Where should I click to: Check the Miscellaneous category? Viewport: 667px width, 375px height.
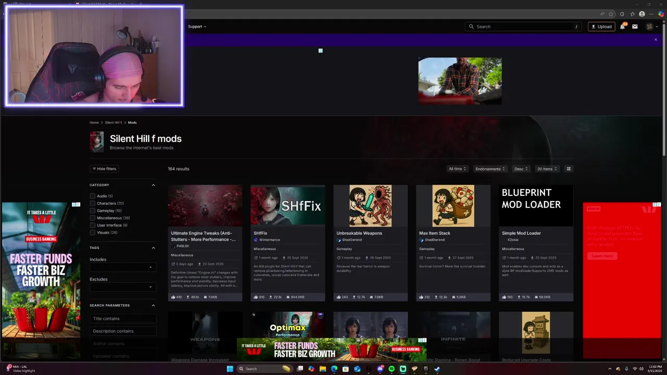click(92, 218)
